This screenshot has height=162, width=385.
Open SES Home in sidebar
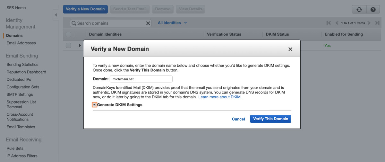point(16,8)
